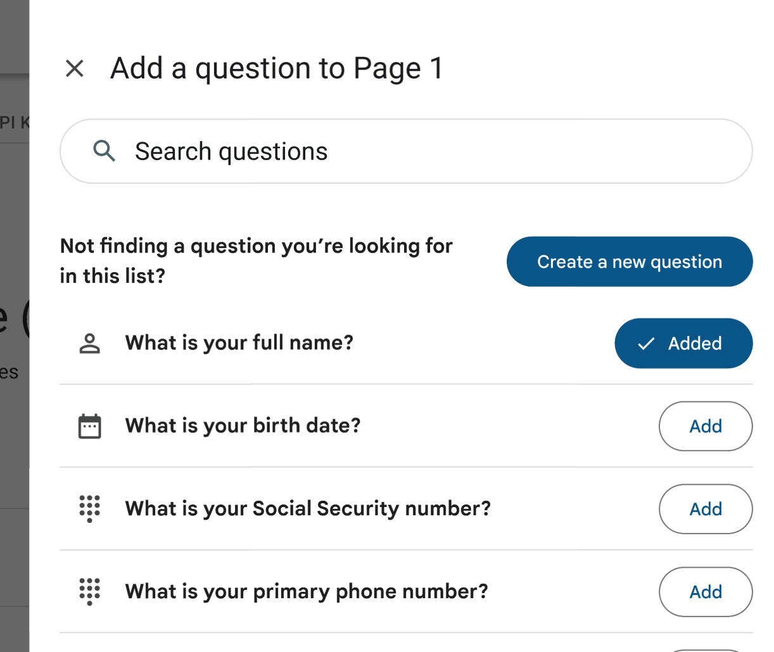The width and height of the screenshot is (774, 652).
Task: Add the Social Security number question
Action: [x=705, y=509]
